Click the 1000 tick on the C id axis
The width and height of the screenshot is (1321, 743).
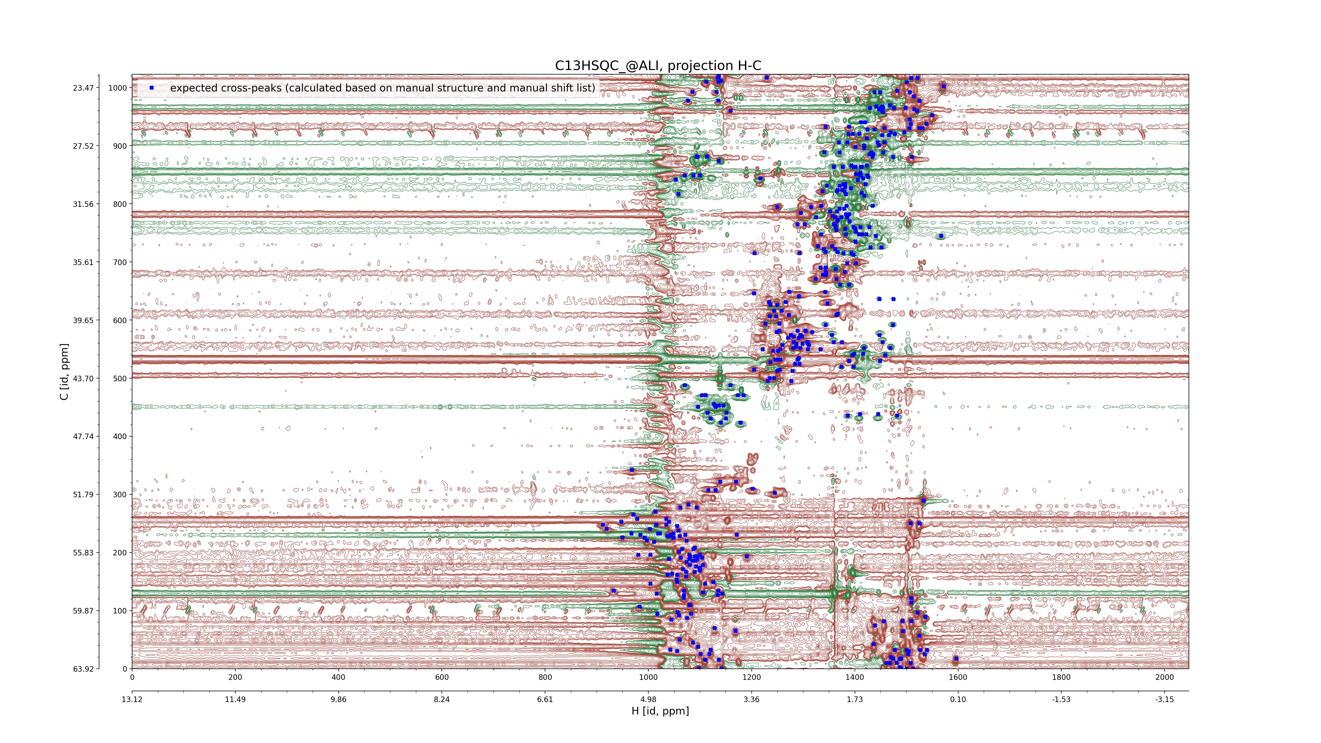[x=117, y=88]
